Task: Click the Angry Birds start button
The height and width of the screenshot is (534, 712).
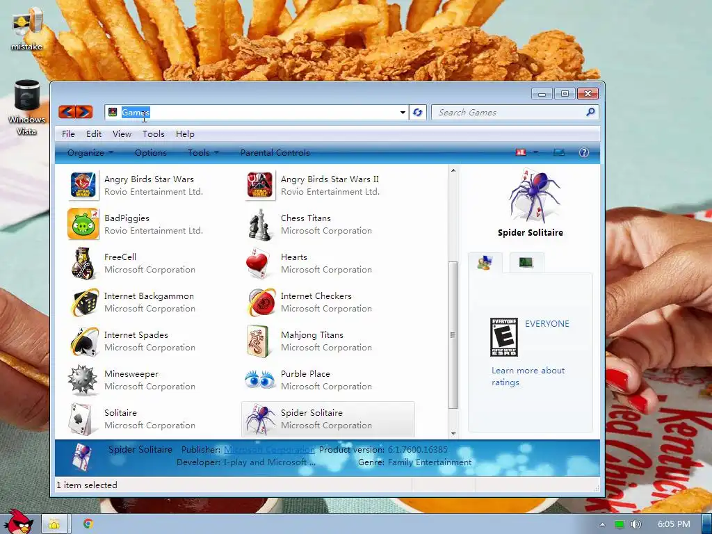Action: [19, 522]
